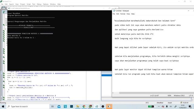Show hidden system tray icons

tap(159, 106)
